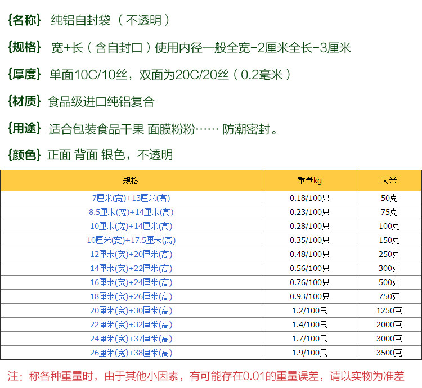Click the 3500克 rice capacity cell
The height and width of the screenshot is (388, 422).
coord(389,353)
